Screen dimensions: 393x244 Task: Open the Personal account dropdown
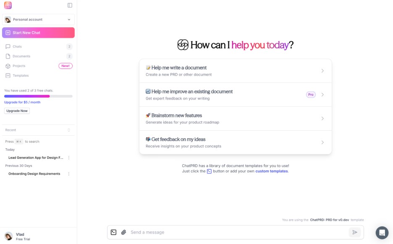pyautogui.click(x=38, y=19)
